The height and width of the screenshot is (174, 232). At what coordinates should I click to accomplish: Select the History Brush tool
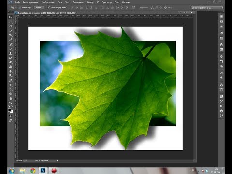click(11, 58)
